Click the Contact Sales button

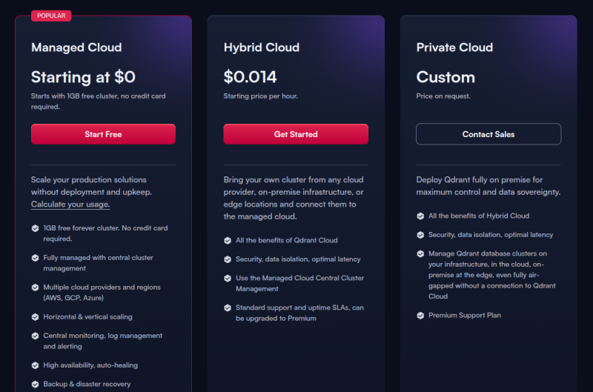coord(488,134)
